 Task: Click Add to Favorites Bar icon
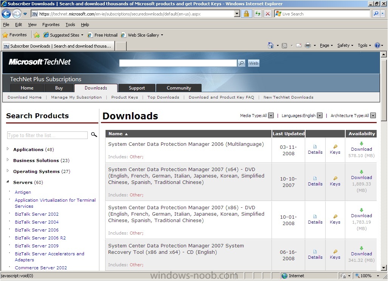37,35
